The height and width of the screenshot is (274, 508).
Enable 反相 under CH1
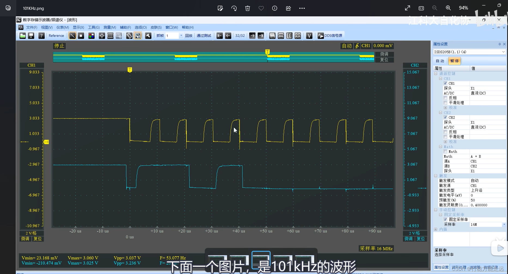pos(445,98)
